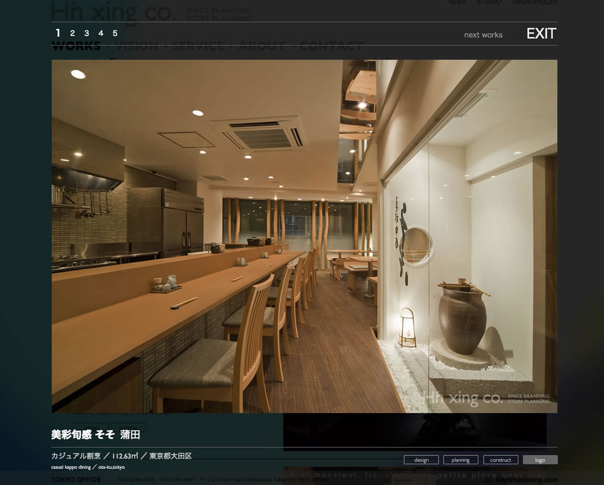This screenshot has height=485, width=604.
Task: Switch to photo page 2
Action: [x=72, y=33]
